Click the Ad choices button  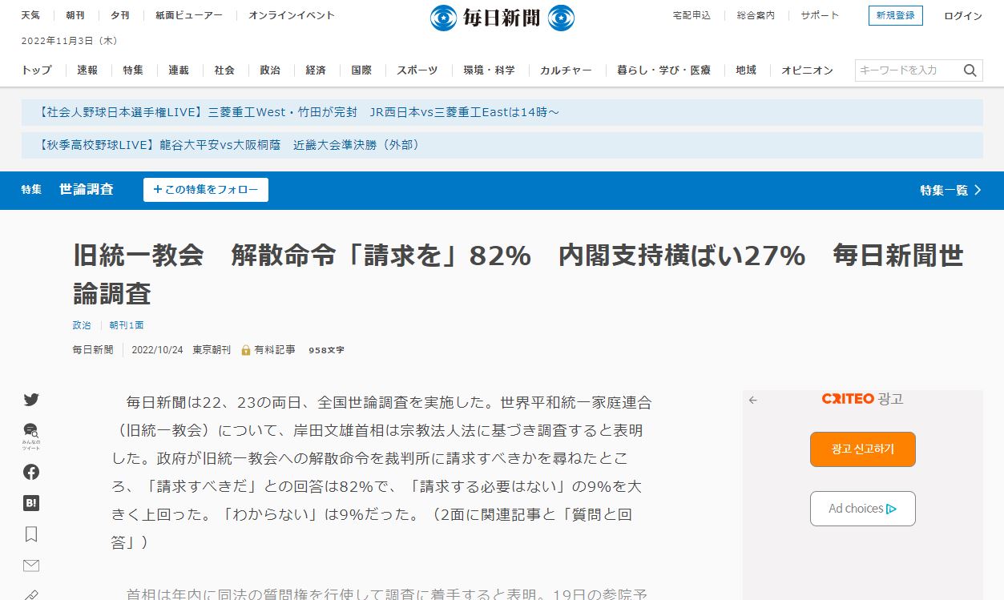point(862,509)
